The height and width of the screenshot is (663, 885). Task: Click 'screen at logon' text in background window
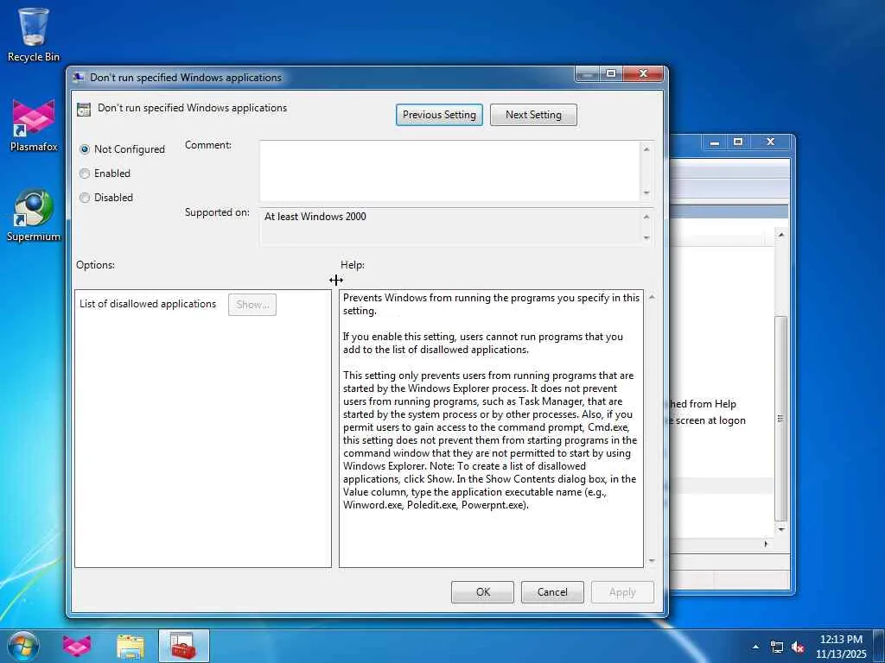pyautogui.click(x=709, y=420)
